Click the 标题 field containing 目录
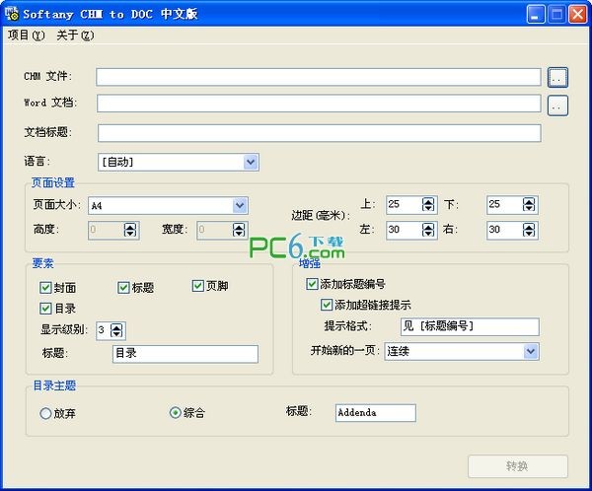Viewport: 592px width, 491px height. pos(185,354)
